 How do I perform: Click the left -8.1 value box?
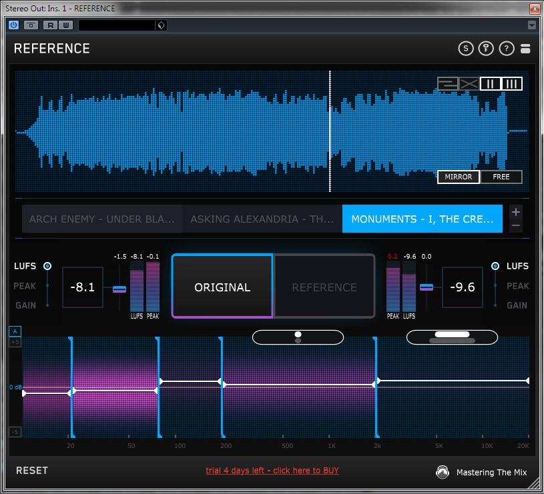coord(83,287)
